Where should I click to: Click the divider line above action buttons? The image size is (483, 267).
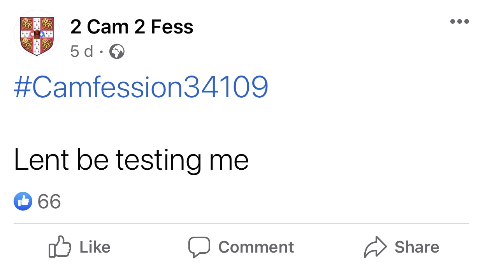(x=241, y=224)
